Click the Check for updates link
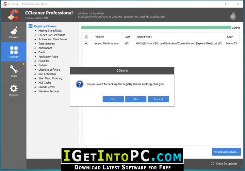Image resolution: width=245 pixels, height=171 pixels. pos(226,163)
